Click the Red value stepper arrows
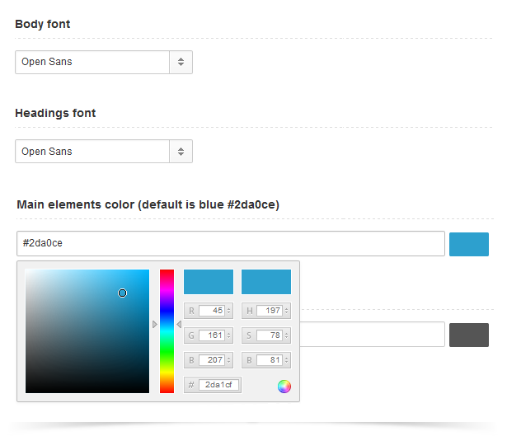Image resolution: width=507 pixels, height=436 pixels. [229, 311]
